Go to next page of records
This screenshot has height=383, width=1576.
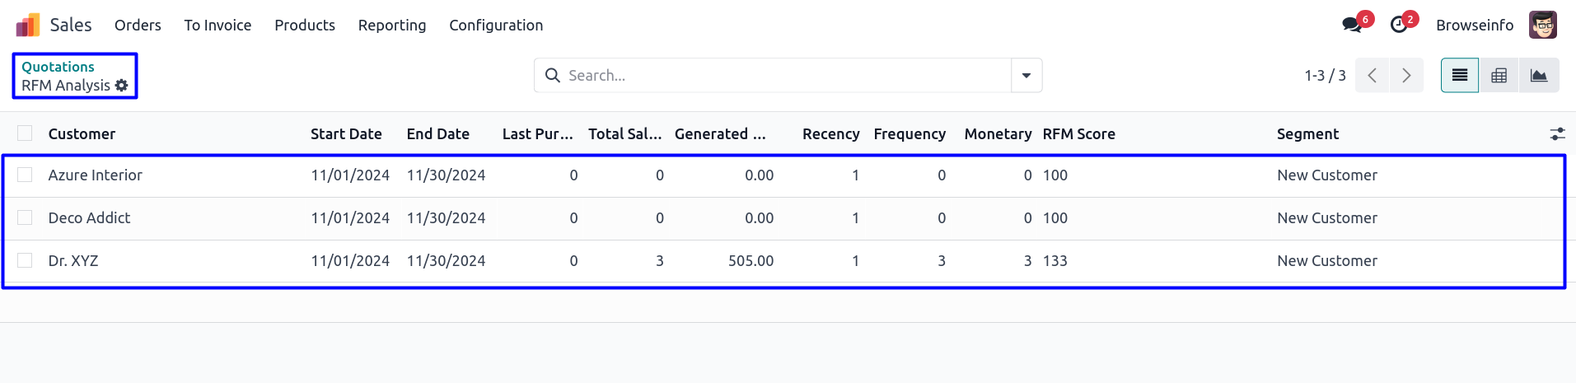click(1406, 76)
